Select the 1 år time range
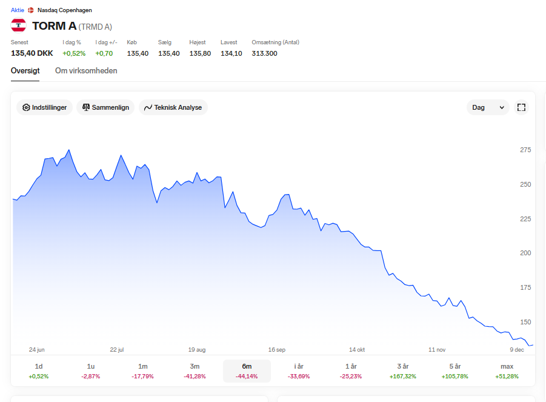 pos(351,371)
